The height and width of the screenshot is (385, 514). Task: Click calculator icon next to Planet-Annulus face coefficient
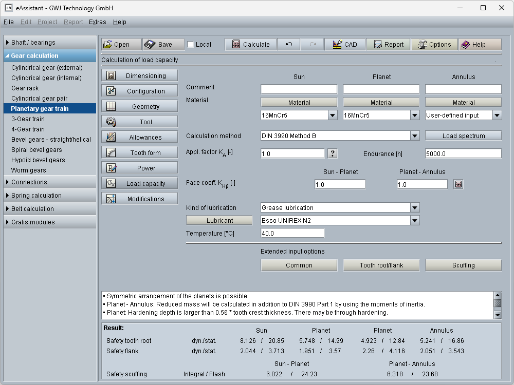coord(458,184)
